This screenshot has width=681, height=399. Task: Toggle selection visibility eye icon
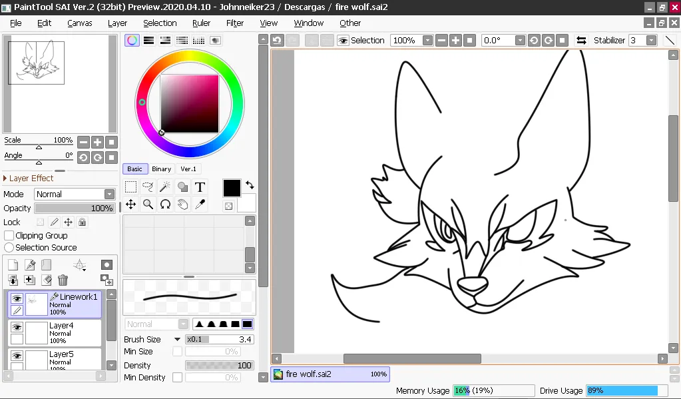click(x=343, y=41)
